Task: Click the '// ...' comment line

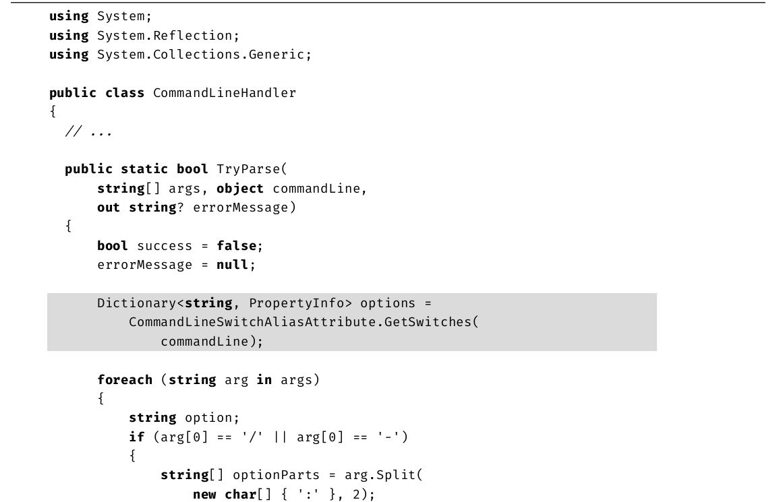Action: coord(88,131)
